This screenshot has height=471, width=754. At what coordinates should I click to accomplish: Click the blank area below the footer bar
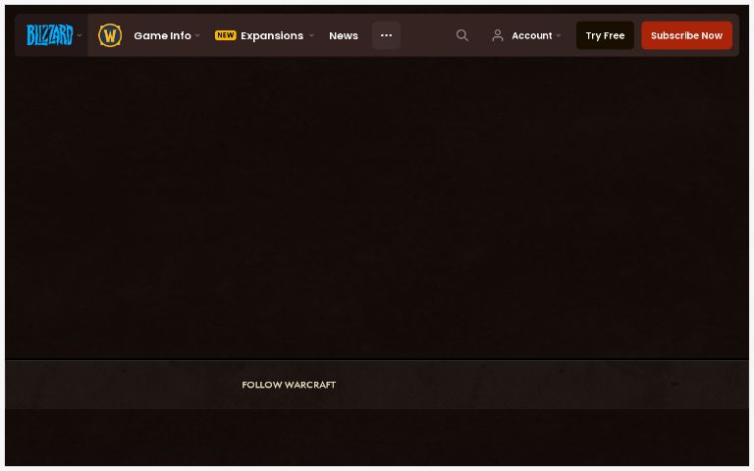tap(377, 438)
